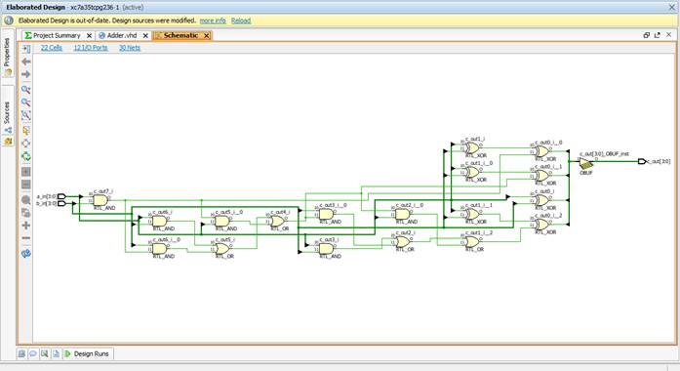Screen dimensions: 680x371
Task: Switch to Project Summary tab
Action: tap(53, 35)
